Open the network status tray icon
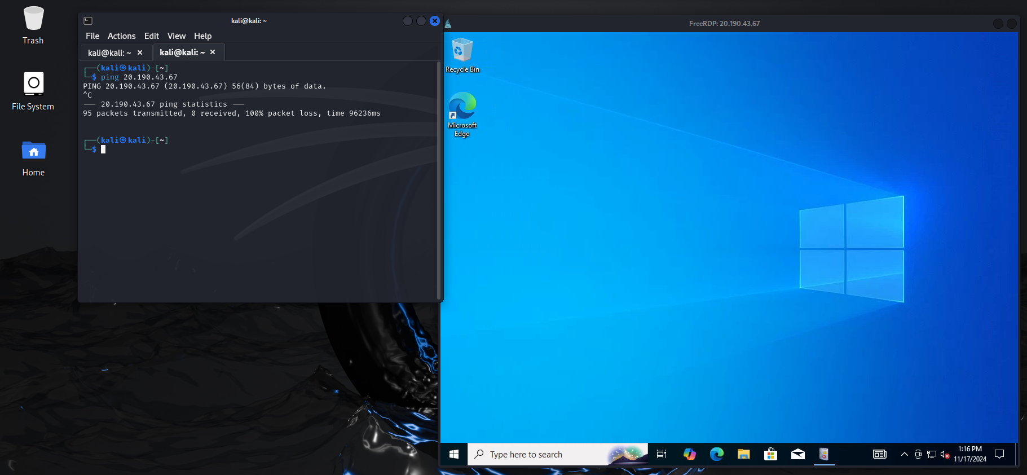The height and width of the screenshot is (475, 1027). pyautogui.click(x=932, y=454)
